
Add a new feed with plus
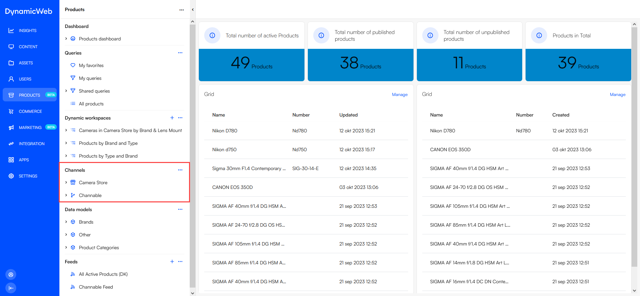(x=172, y=262)
